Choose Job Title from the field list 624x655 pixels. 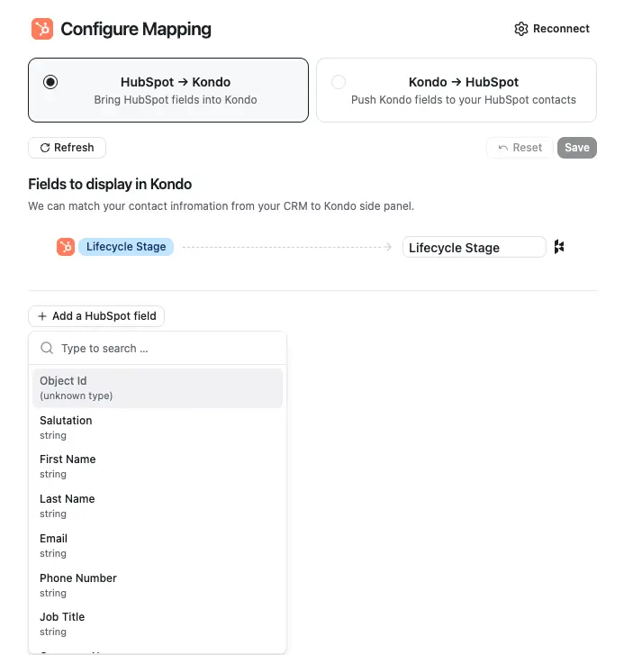click(158, 624)
